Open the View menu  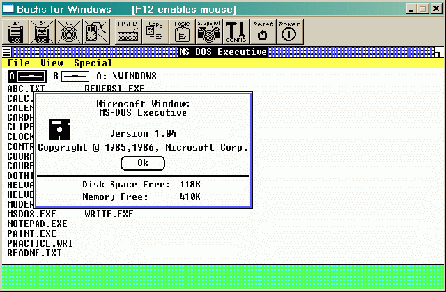coord(51,63)
